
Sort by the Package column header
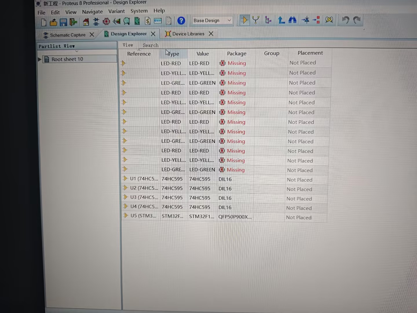tap(237, 54)
